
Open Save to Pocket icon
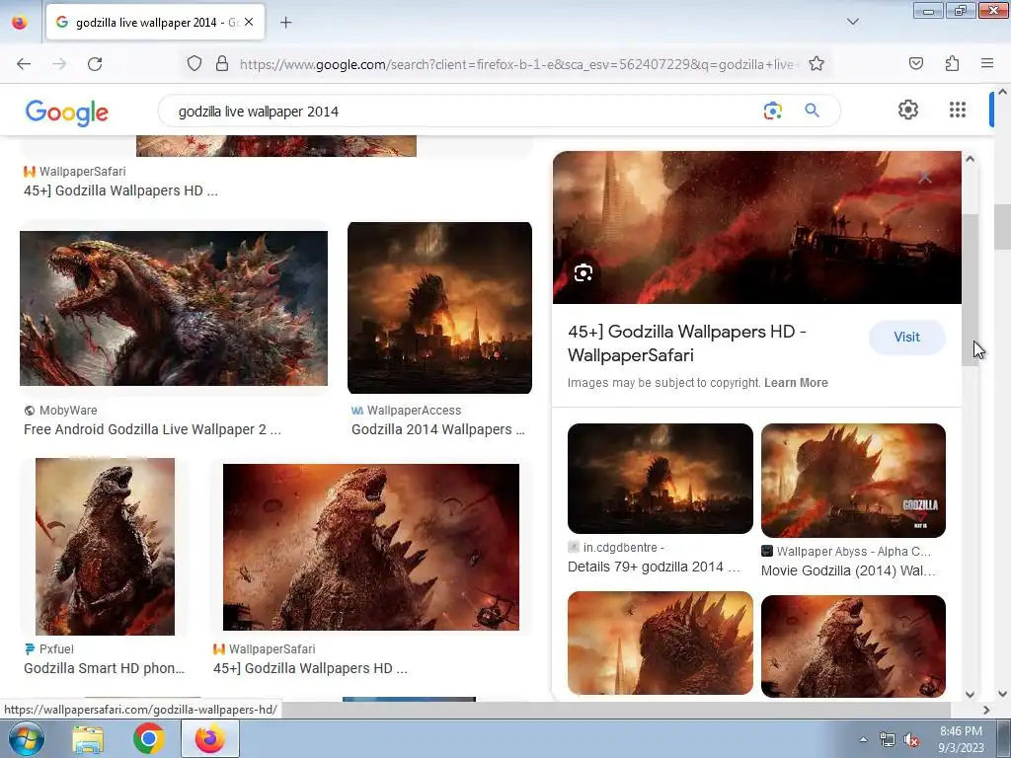915,63
